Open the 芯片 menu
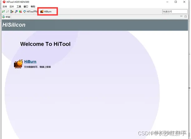The width and height of the screenshot is (191, 139). click(x=12, y=7)
